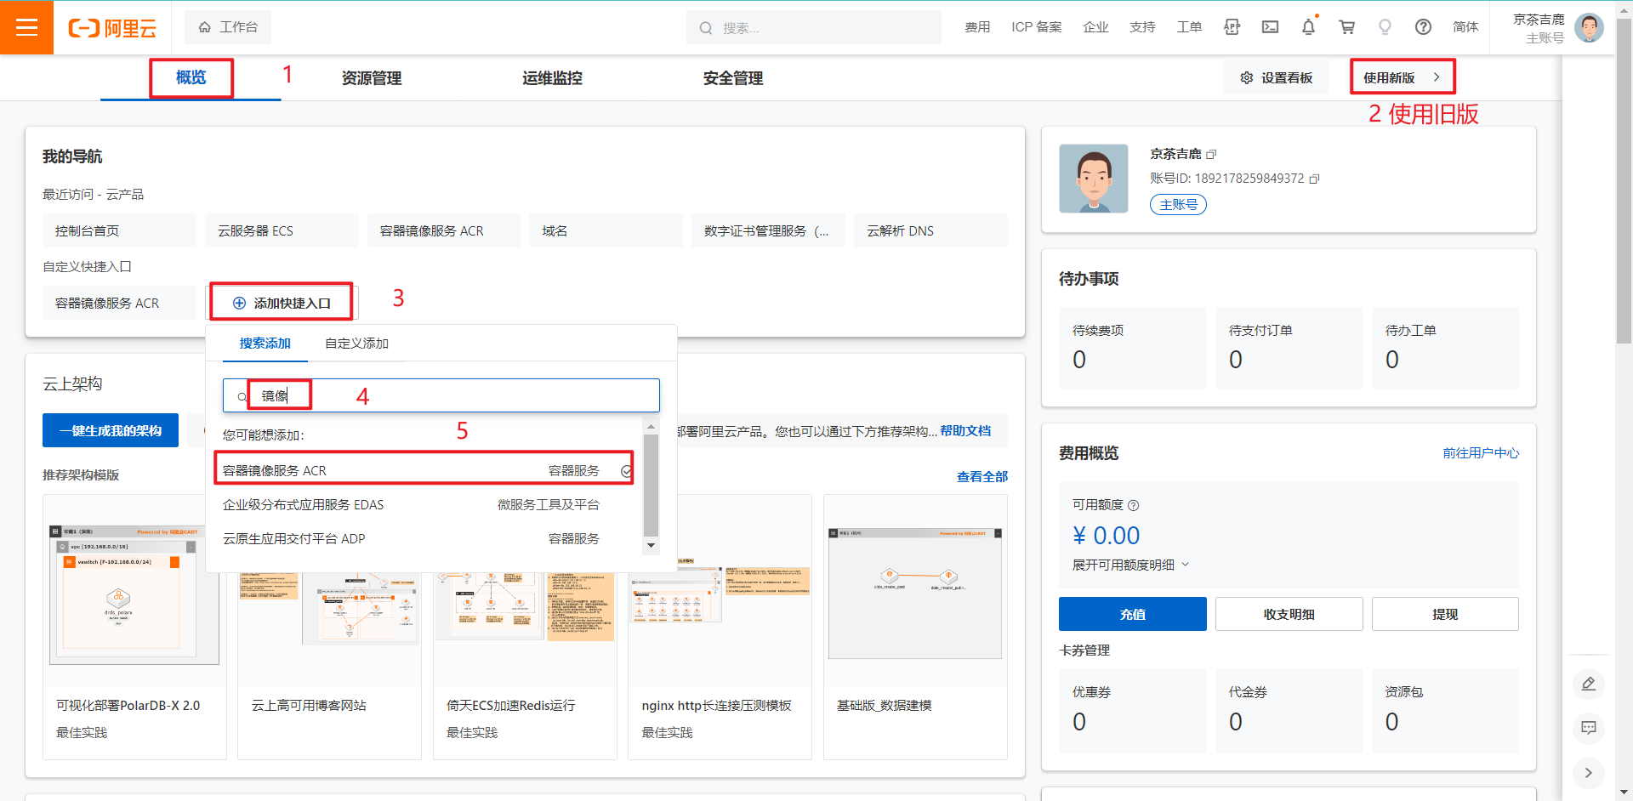Click the shortcut search field with 镜像

coord(441,395)
